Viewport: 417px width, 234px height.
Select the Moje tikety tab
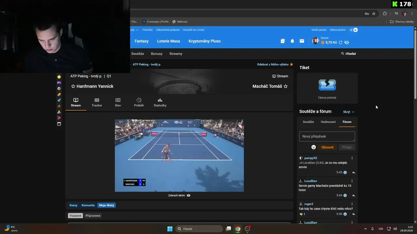(x=107, y=205)
